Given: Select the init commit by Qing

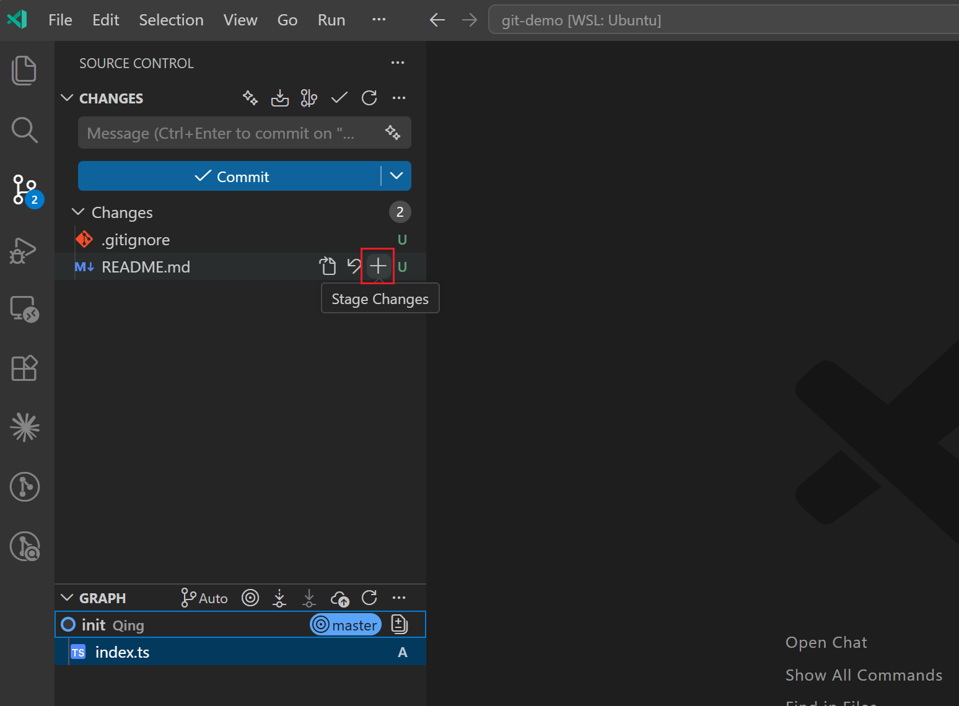Looking at the screenshot, I should coord(240,624).
